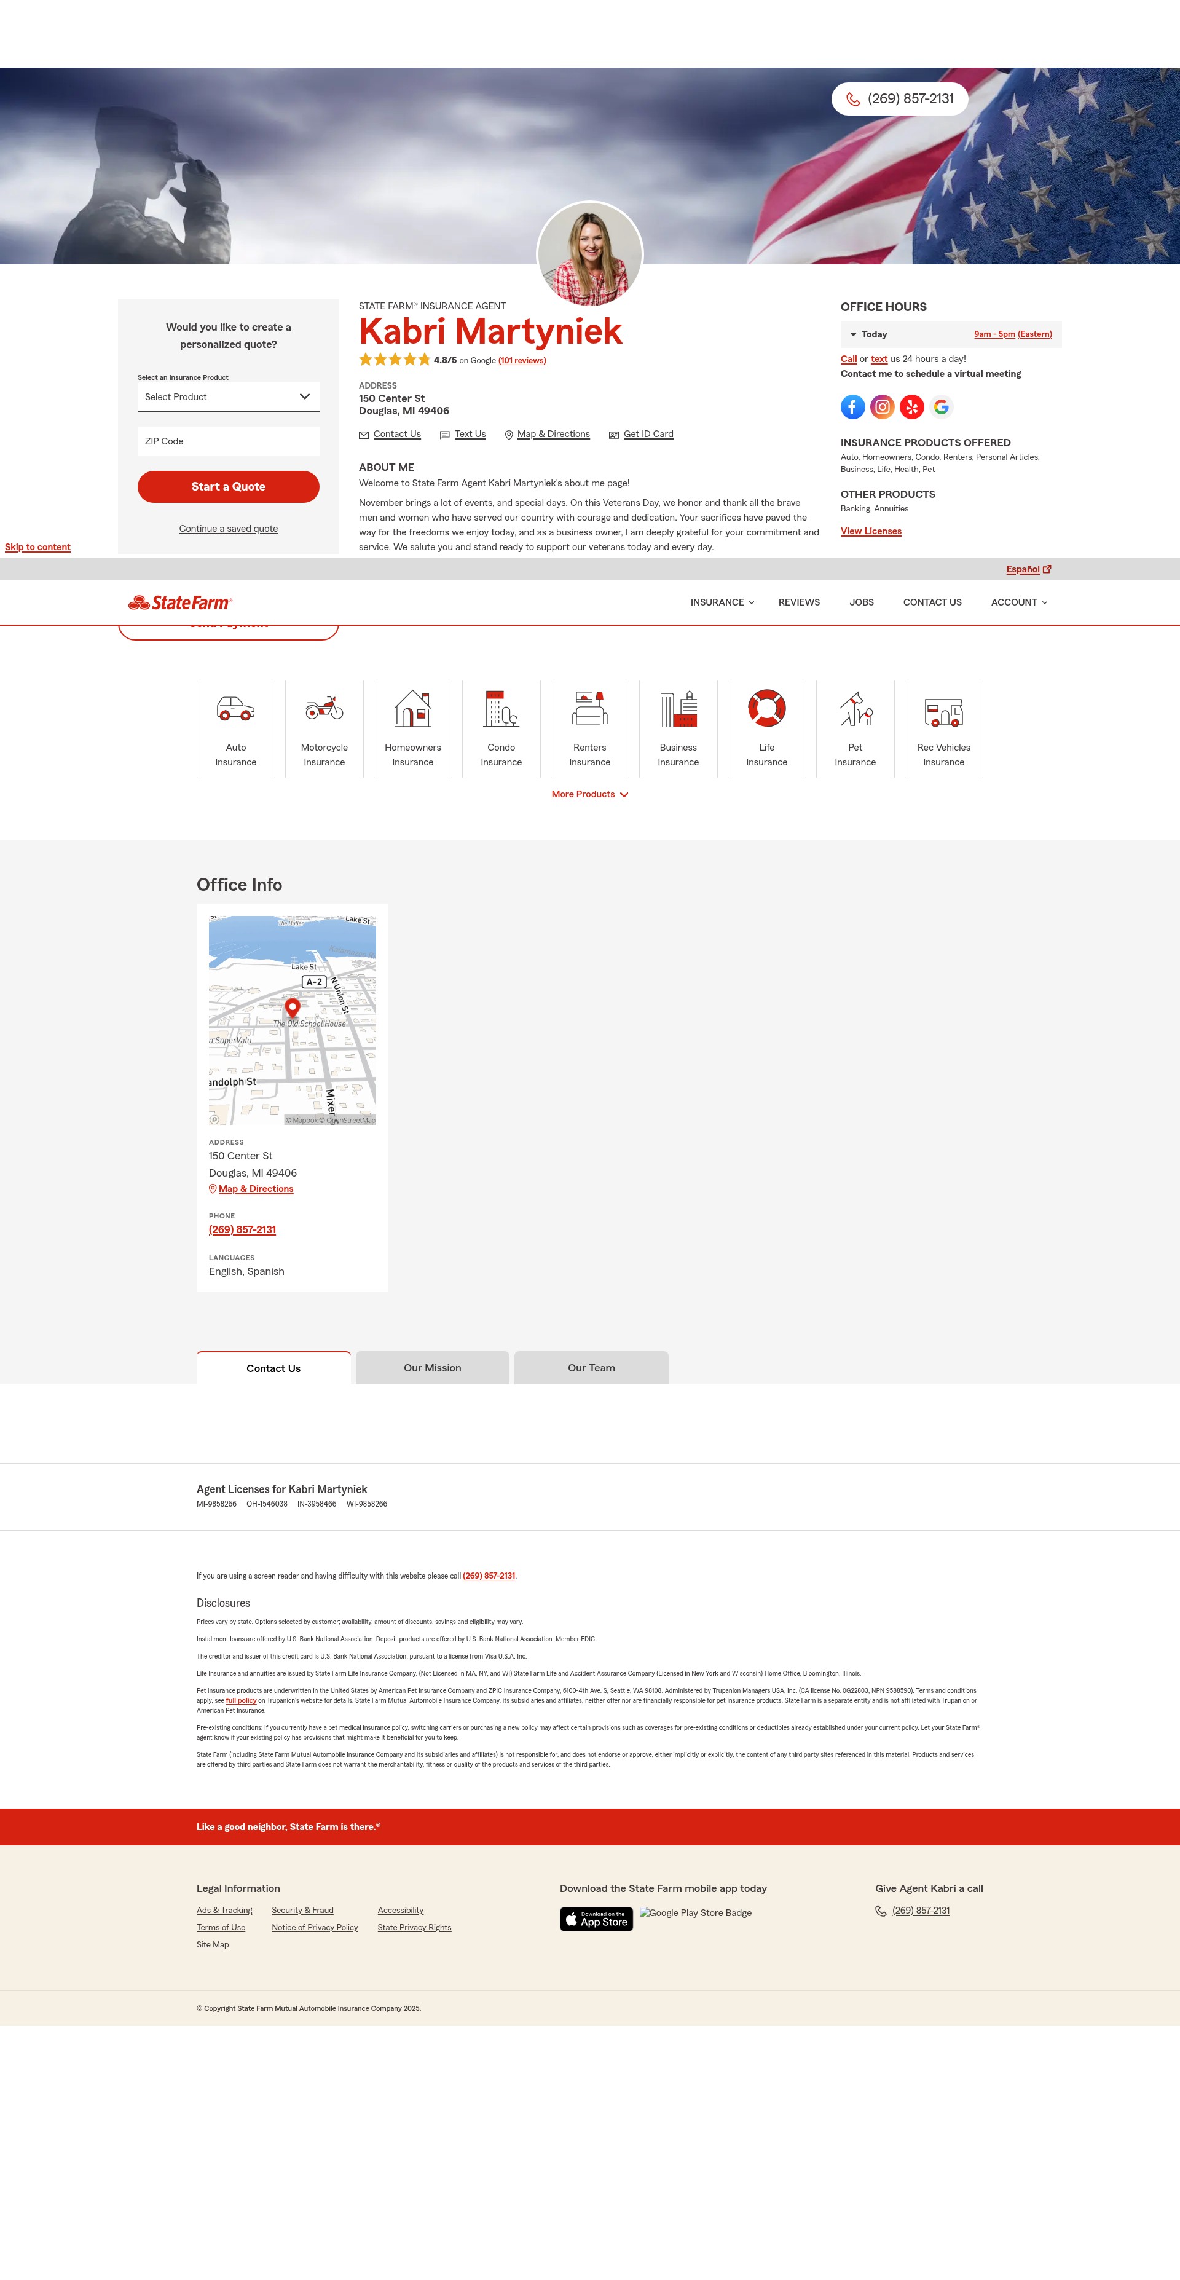Click the Ads & Tracking footer link
Viewport: 1180px width, 2280px height.
coord(224,1910)
